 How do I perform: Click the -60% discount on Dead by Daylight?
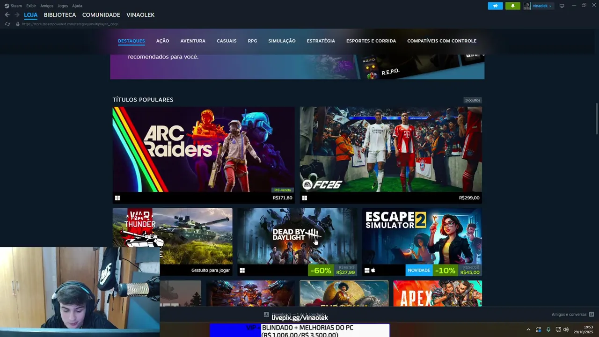(321, 271)
